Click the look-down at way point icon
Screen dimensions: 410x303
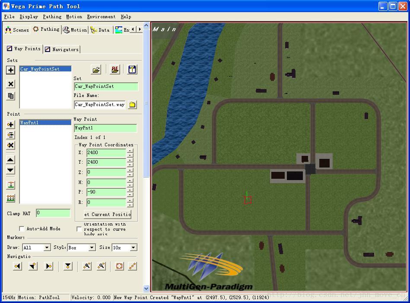click(x=68, y=266)
